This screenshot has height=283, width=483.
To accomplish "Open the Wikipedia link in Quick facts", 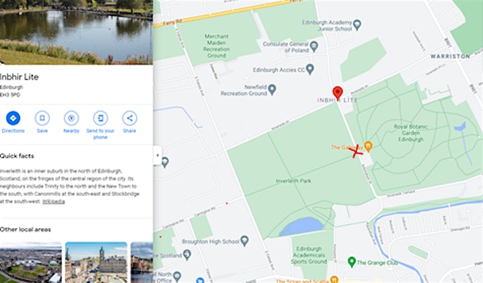I will [54, 201].
